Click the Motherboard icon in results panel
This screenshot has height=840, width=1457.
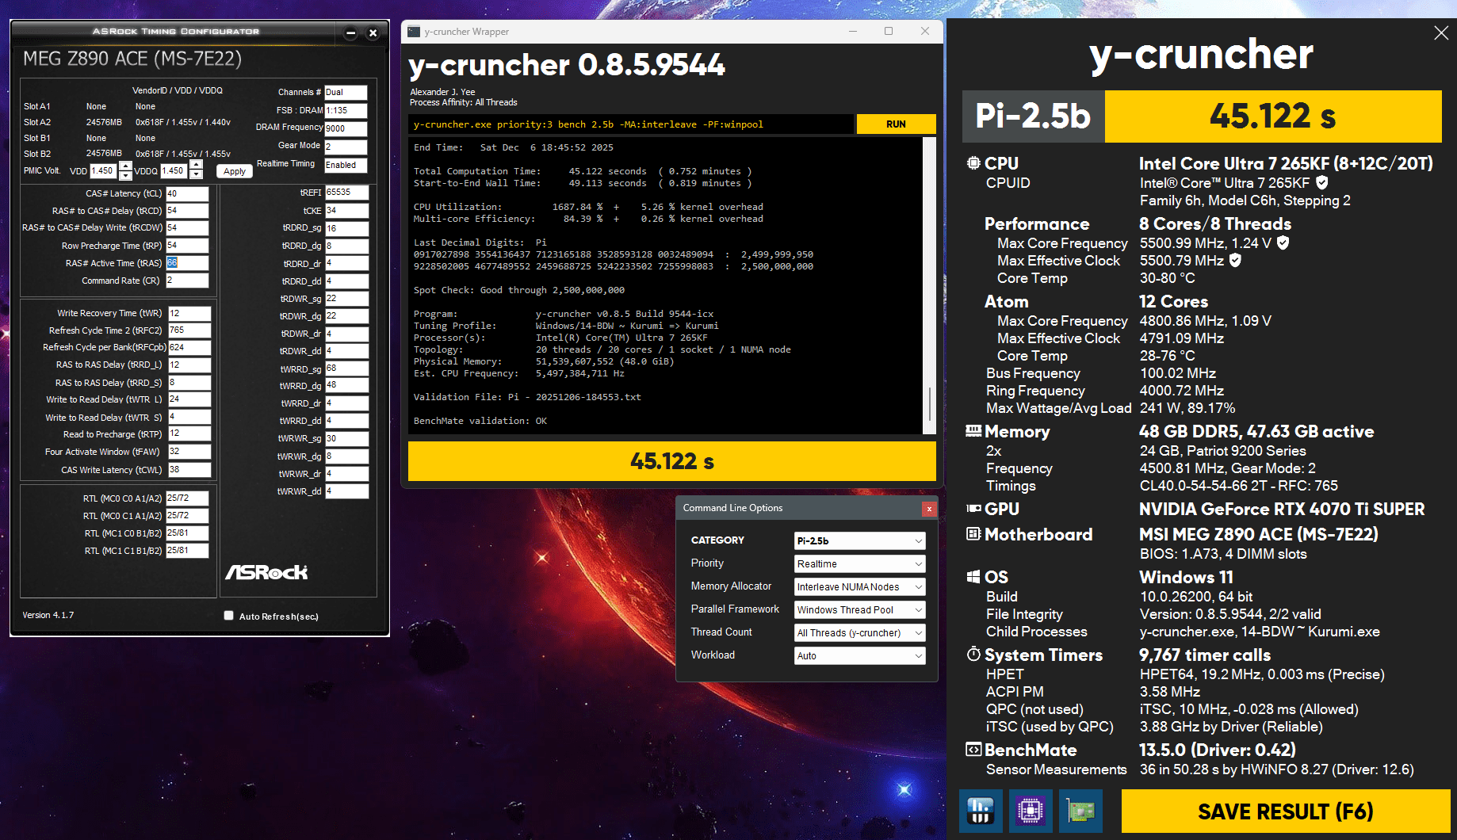[973, 534]
